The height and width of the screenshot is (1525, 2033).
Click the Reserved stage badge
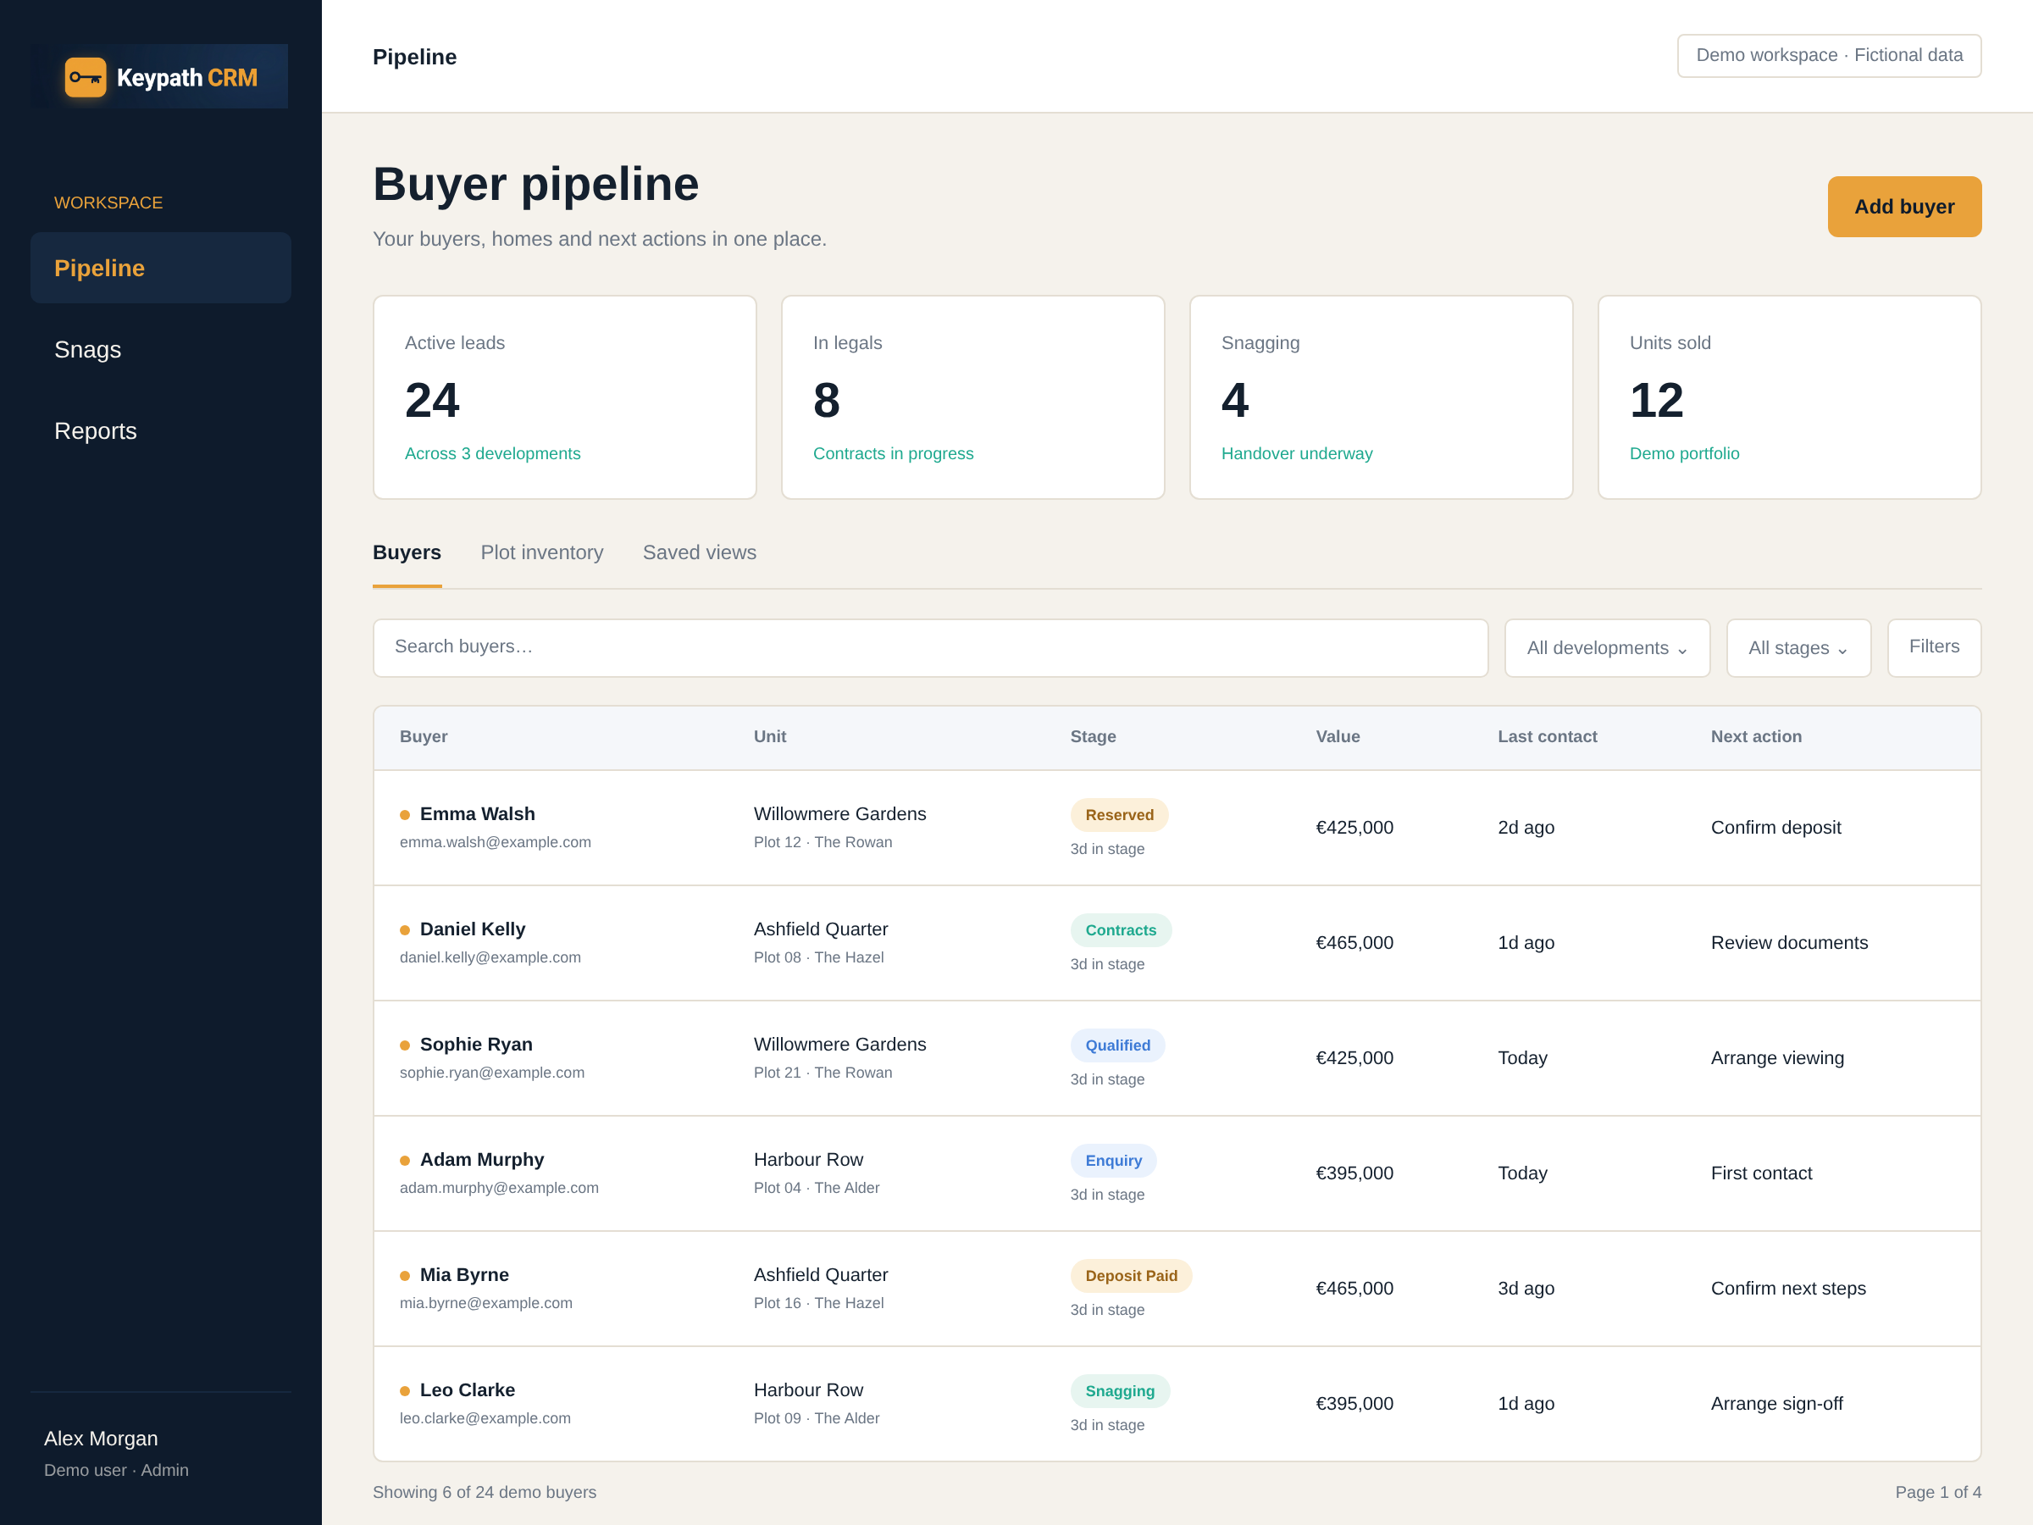tap(1118, 814)
